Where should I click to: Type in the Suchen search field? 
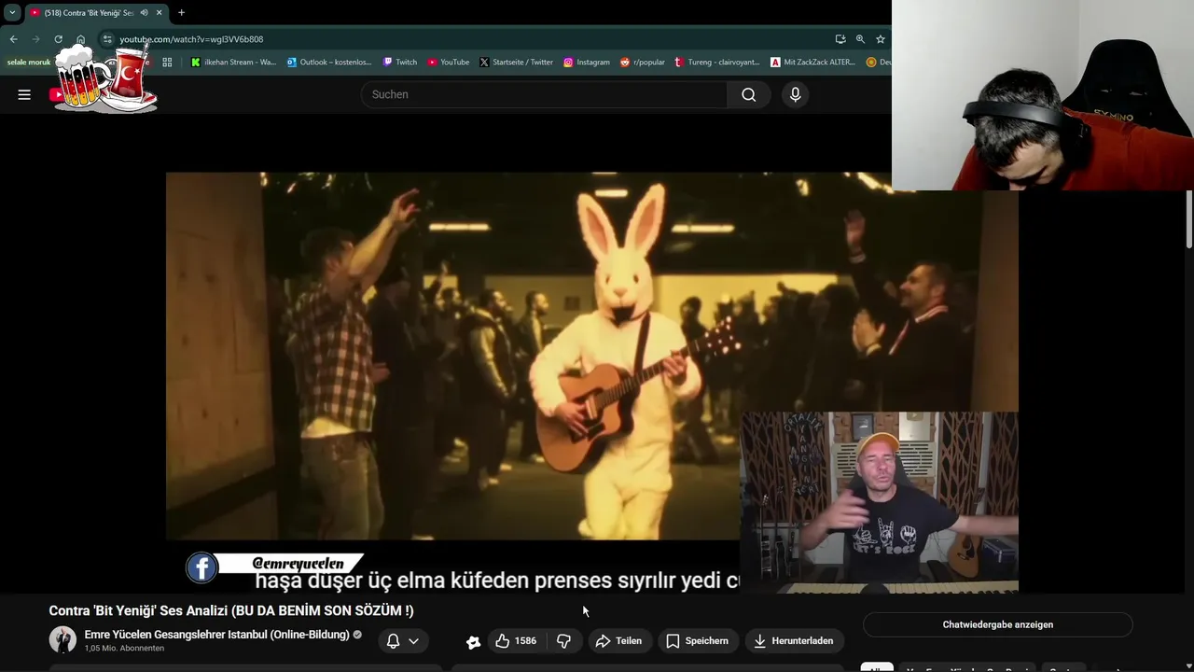pos(544,94)
